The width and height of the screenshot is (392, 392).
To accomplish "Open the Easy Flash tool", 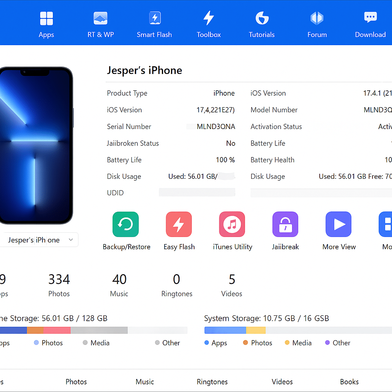I will tap(179, 230).
